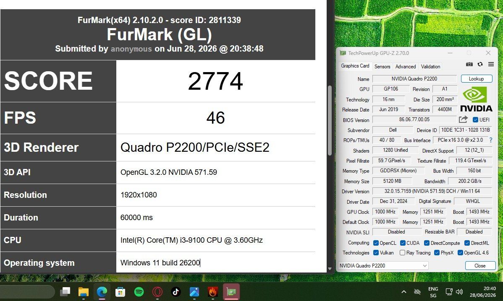The image size is (503, 301).
Task: Click the CPU value Intel Core i3-9100
Action: [191, 240]
